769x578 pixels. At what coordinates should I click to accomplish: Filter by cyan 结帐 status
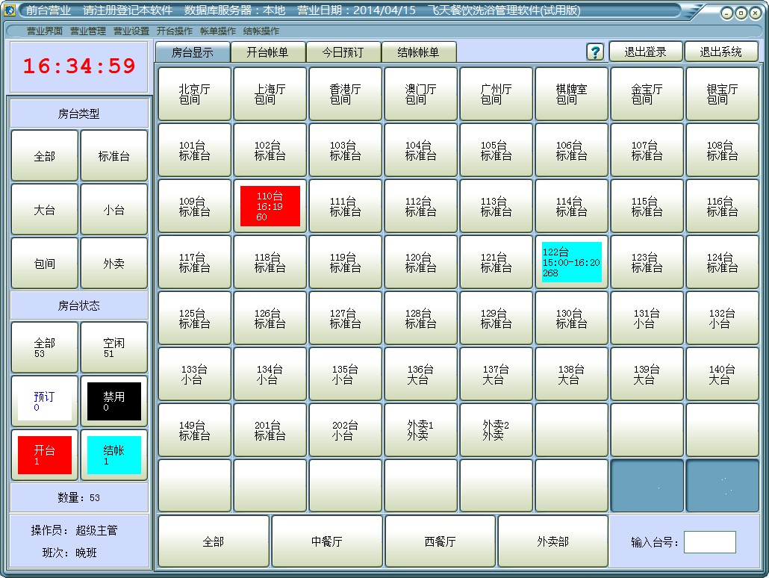(113, 455)
